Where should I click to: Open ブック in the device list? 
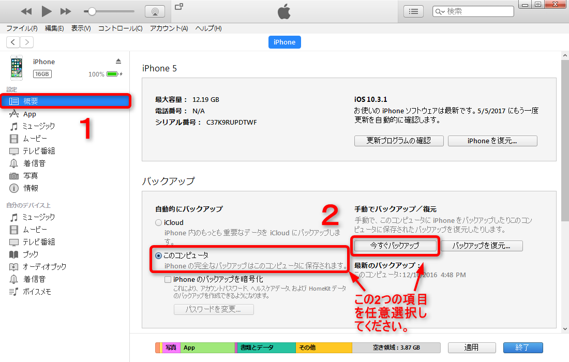(31, 254)
